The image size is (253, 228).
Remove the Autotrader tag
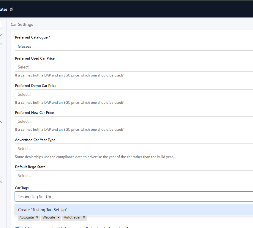(x=84, y=217)
